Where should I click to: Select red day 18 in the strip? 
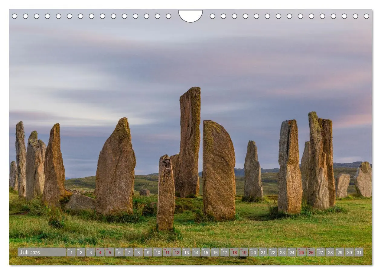tap(234, 252)
